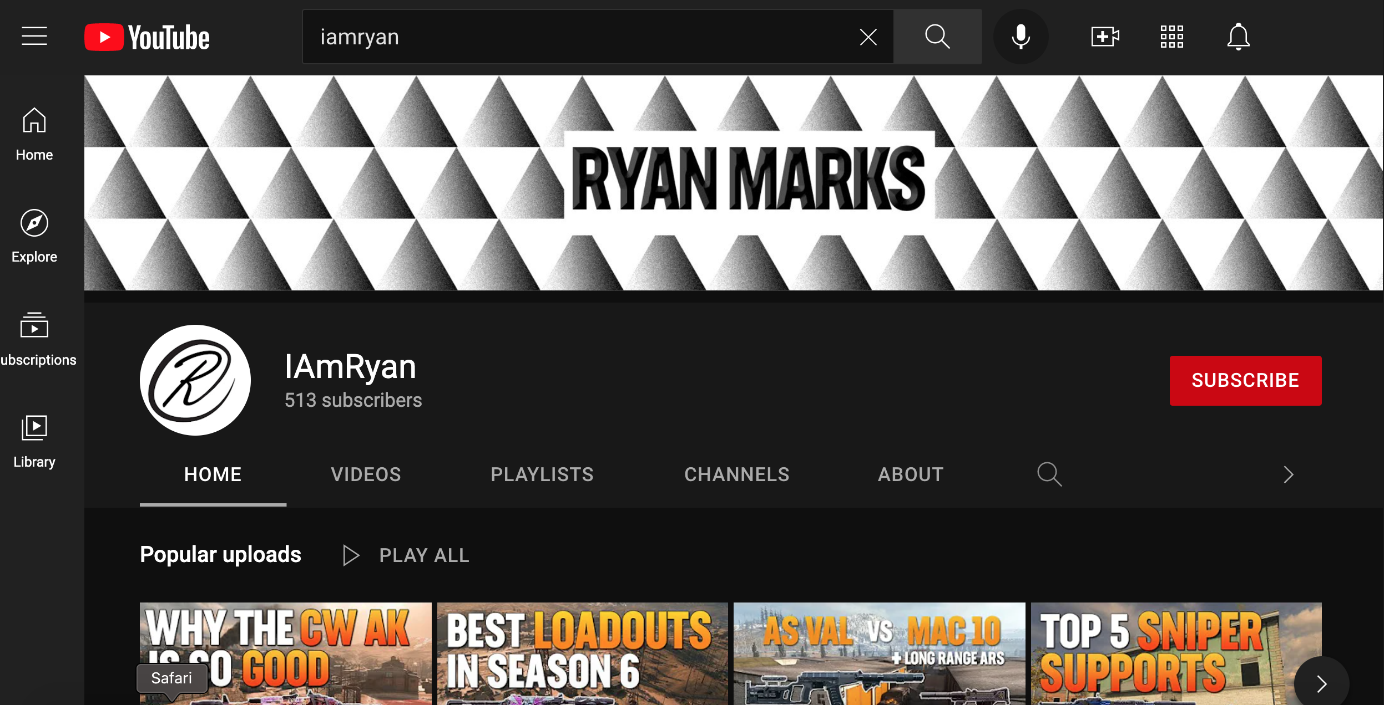The width and height of the screenshot is (1384, 705).
Task: Search within IAmRyan channel
Action: point(1049,474)
